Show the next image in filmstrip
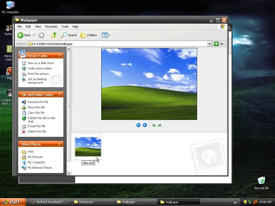Image resolution: width=275 pixels, height=206 pixels. point(145,125)
